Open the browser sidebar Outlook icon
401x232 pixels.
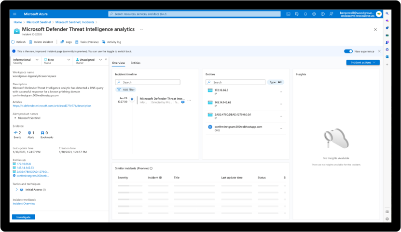387,57
